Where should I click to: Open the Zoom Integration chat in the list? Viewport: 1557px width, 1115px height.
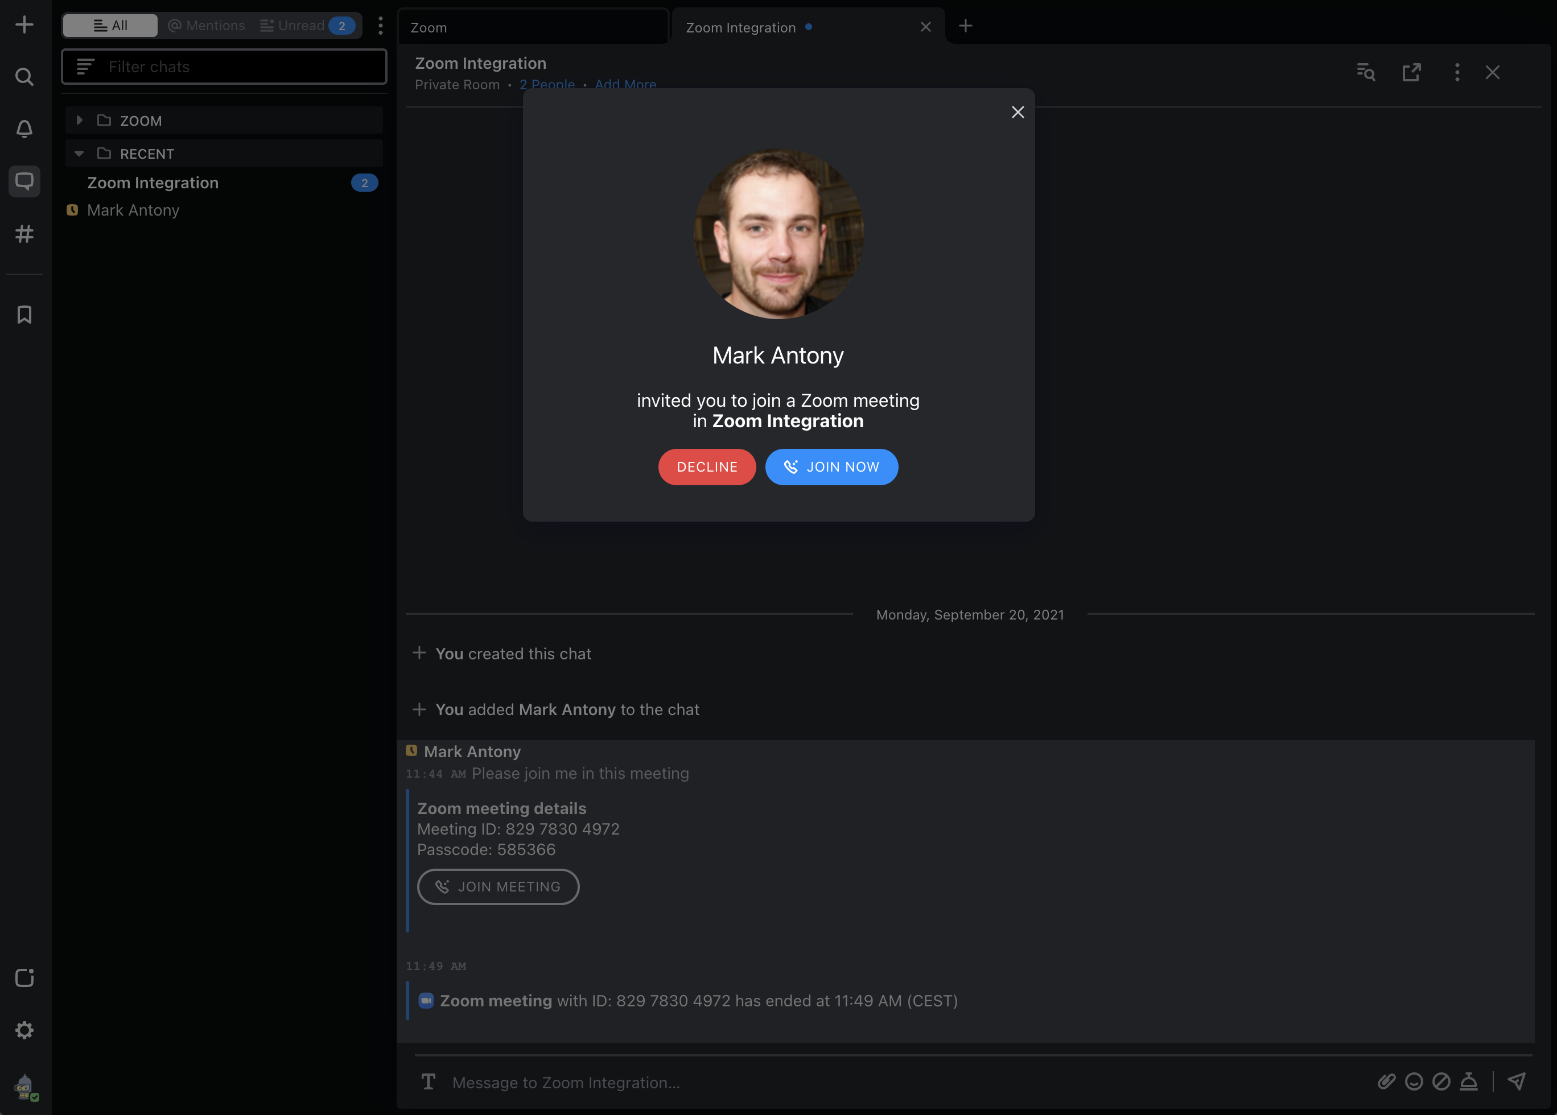pyautogui.click(x=224, y=183)
